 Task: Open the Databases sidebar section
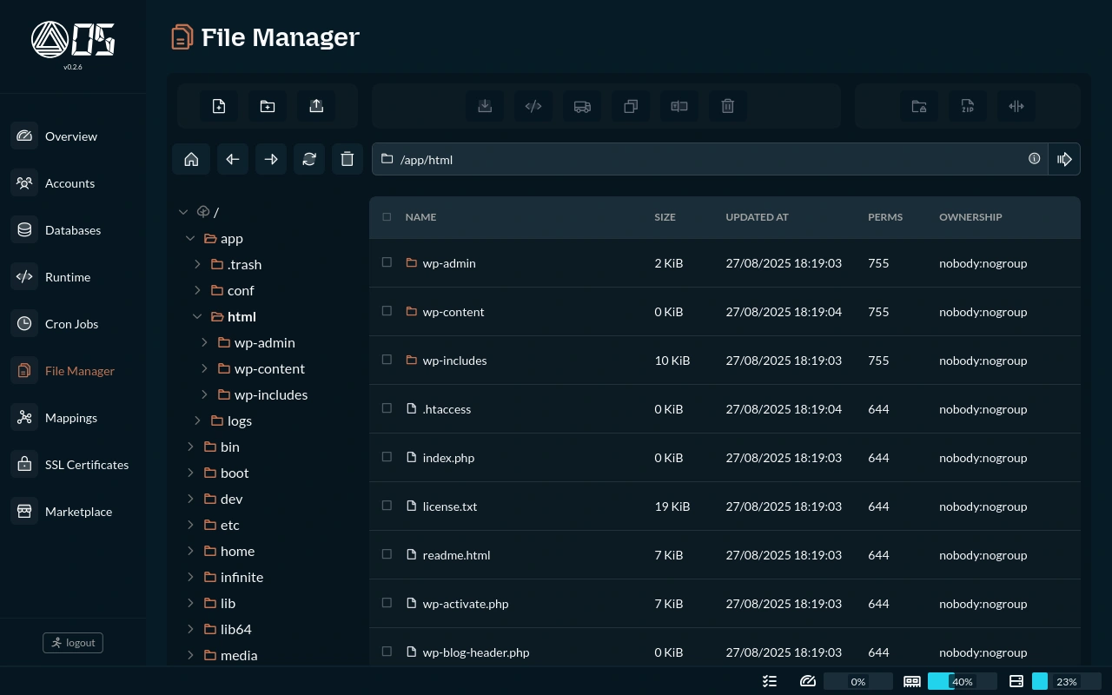coord(73,230)
